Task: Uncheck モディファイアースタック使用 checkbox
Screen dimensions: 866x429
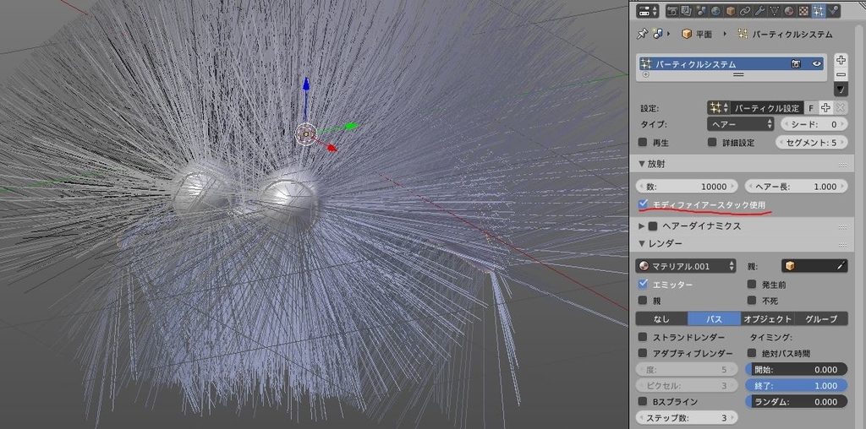Action: point(643,204)
